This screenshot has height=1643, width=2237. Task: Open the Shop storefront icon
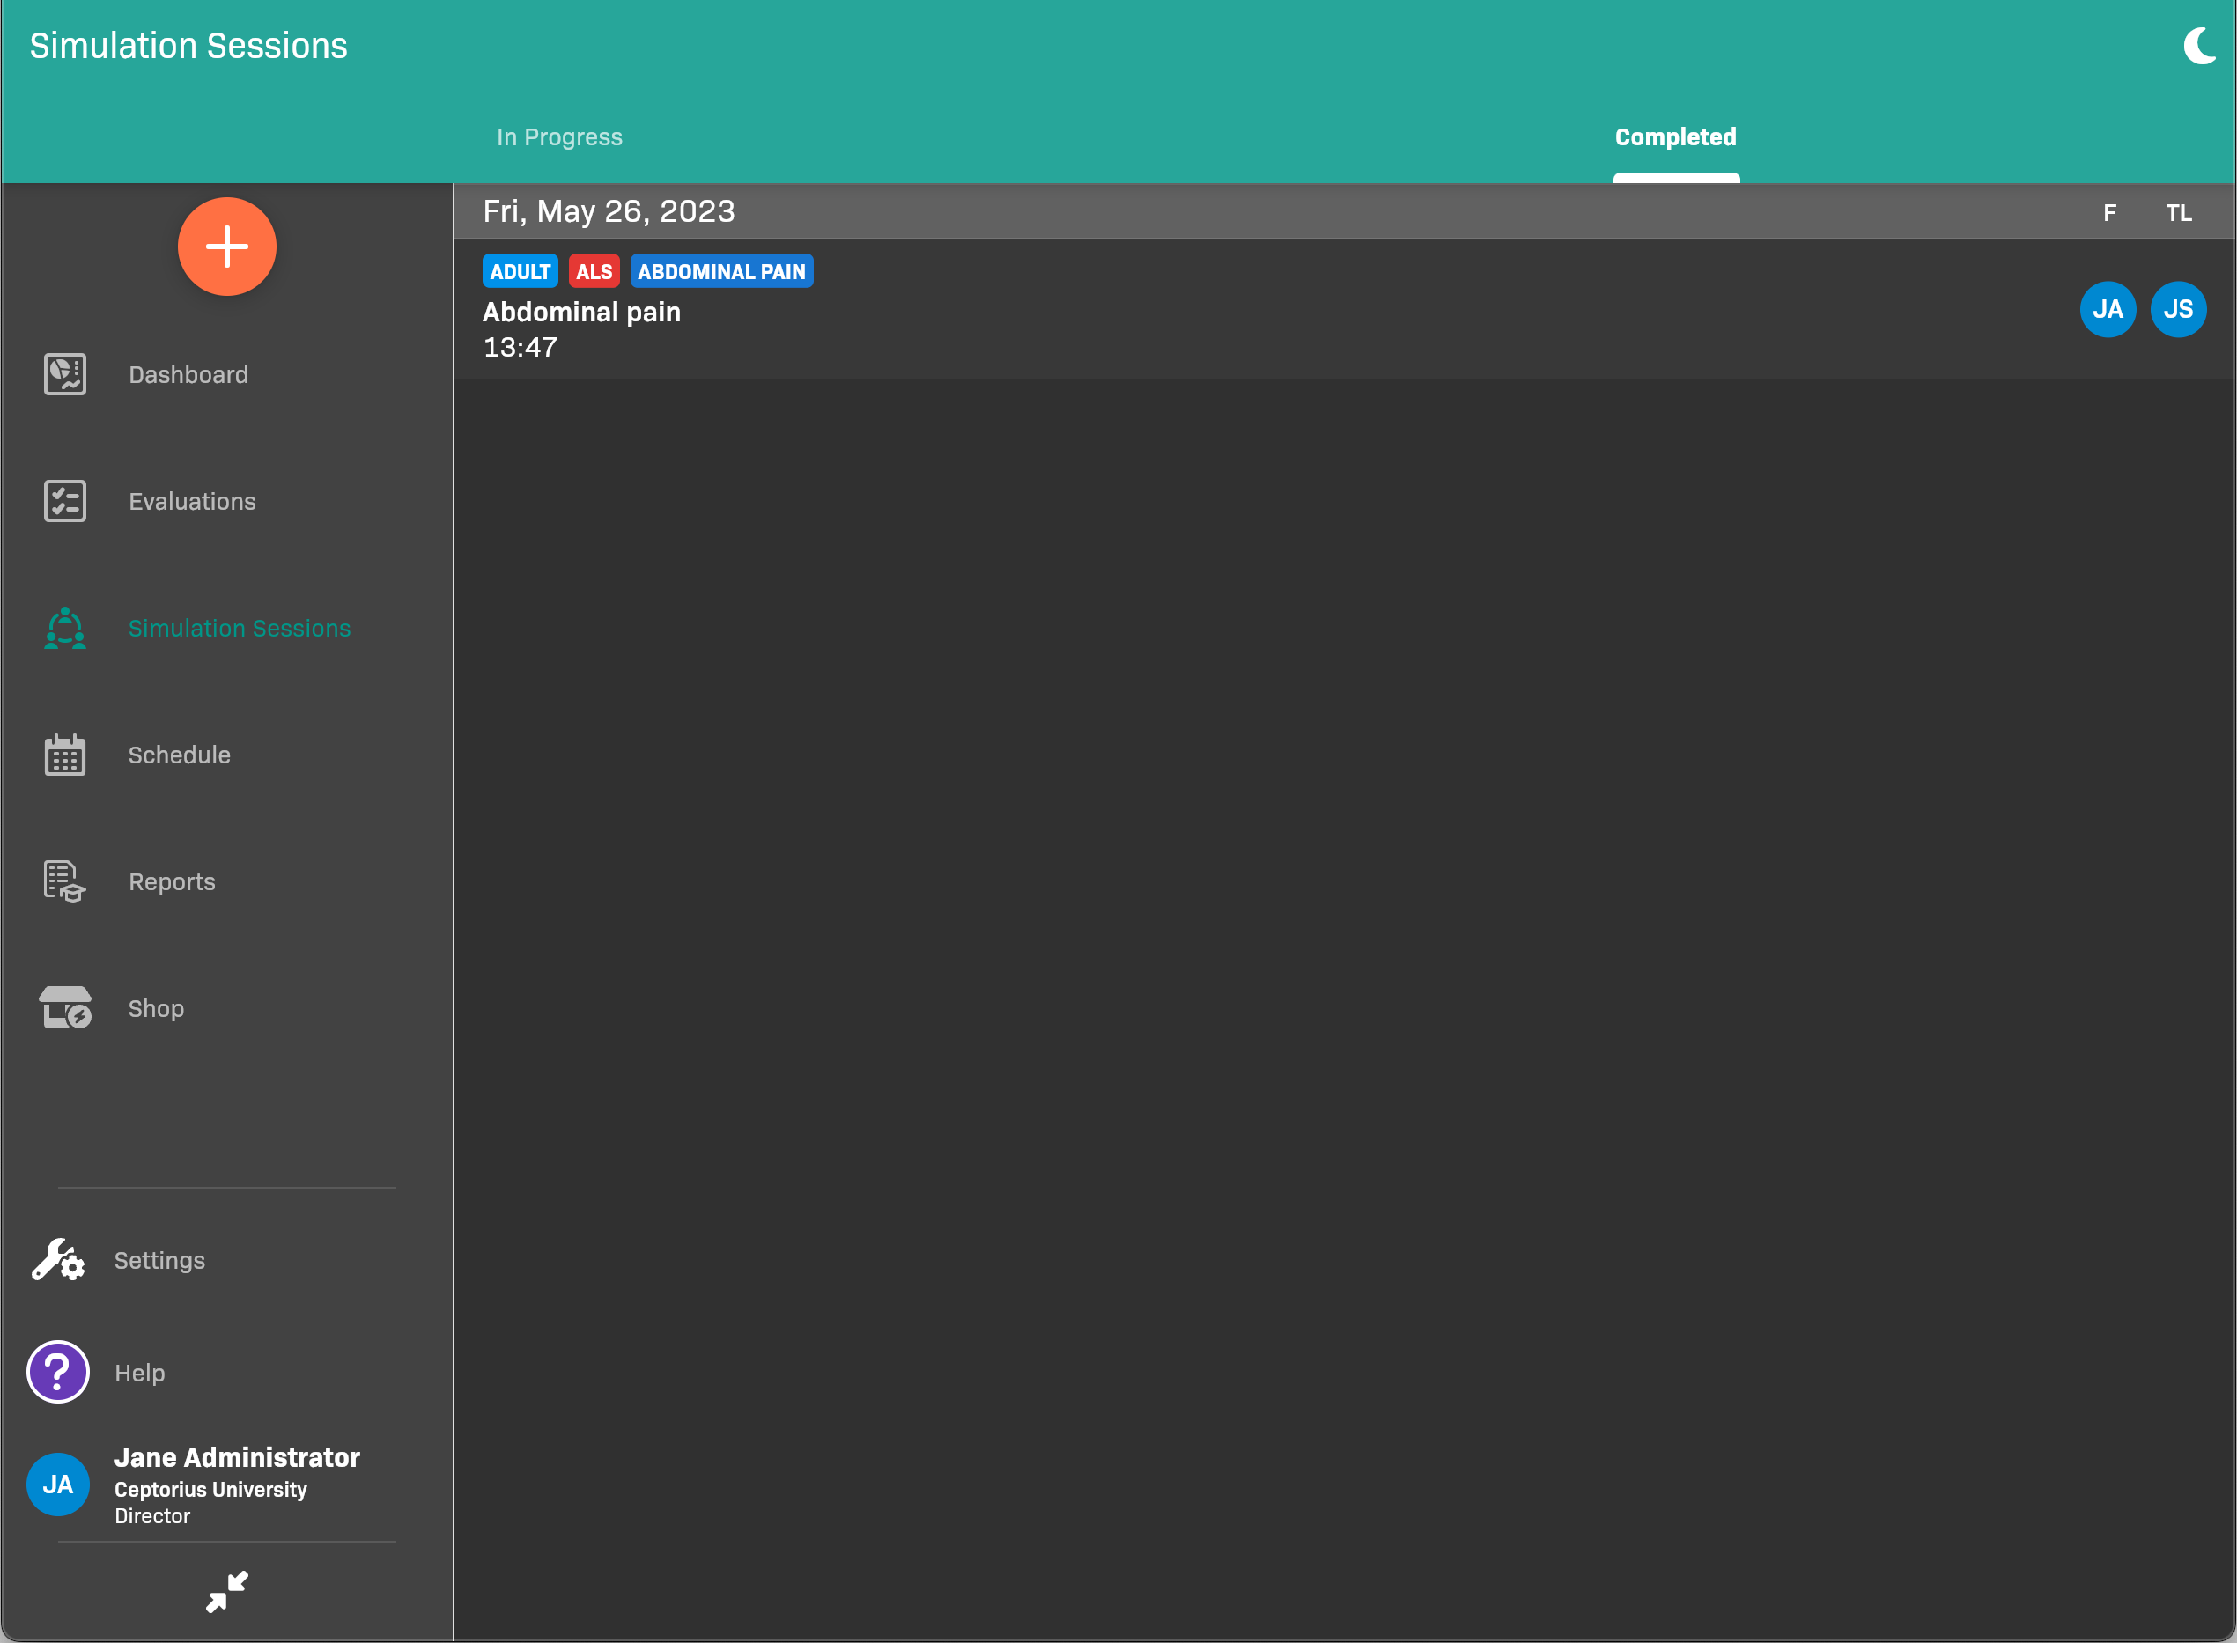tap(64, 1008)
